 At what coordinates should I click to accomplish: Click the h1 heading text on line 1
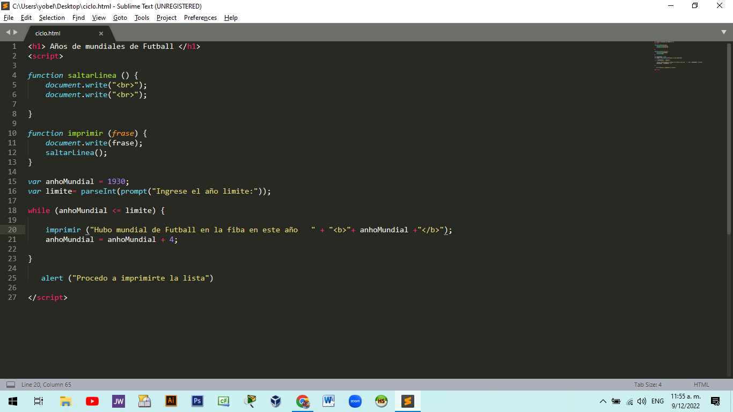112,46
